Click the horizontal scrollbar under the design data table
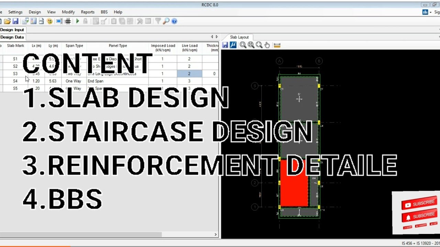Viewport: 440px width, 247px height. point(81,235)
